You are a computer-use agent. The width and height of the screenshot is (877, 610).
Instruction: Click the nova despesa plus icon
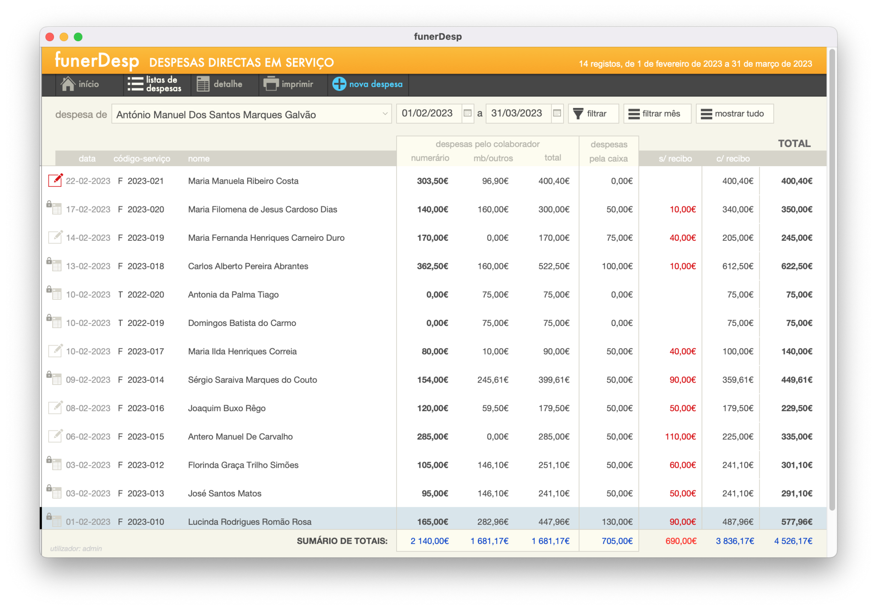pyautogui.click(x=339, y=84)
